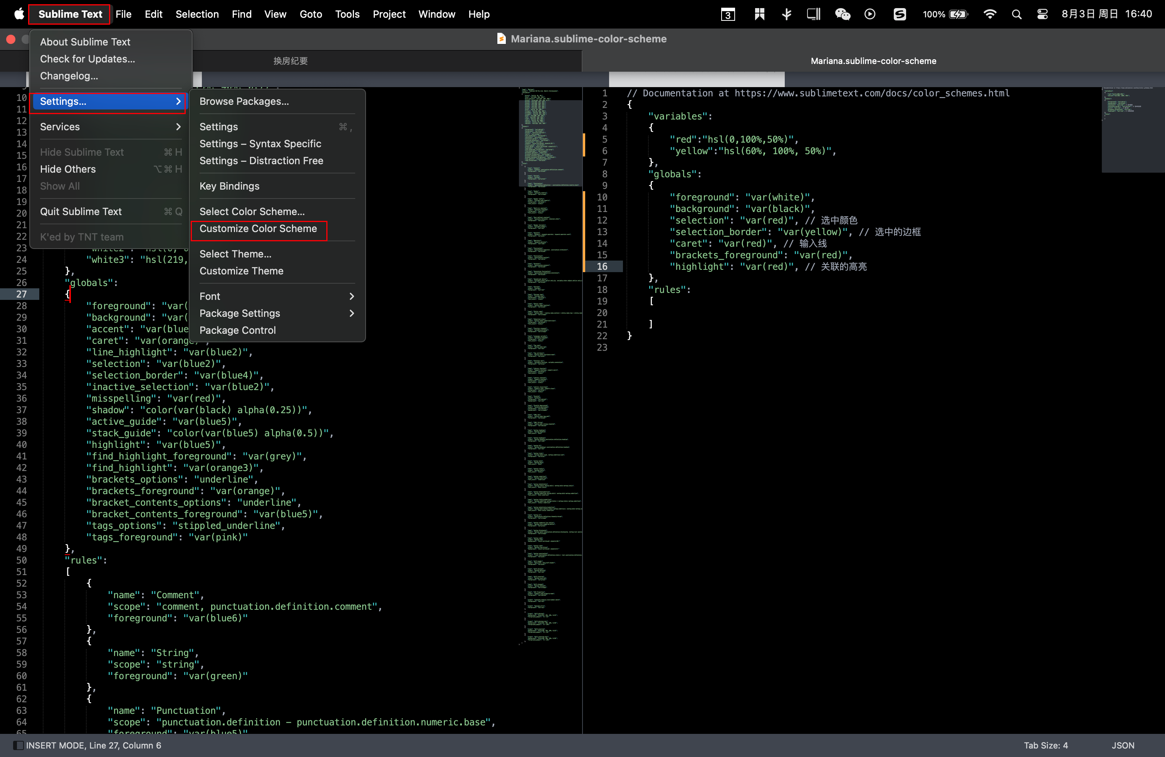Click the fork-shaped menu bar icon
1165x757 pixels.
coord(787,14)
